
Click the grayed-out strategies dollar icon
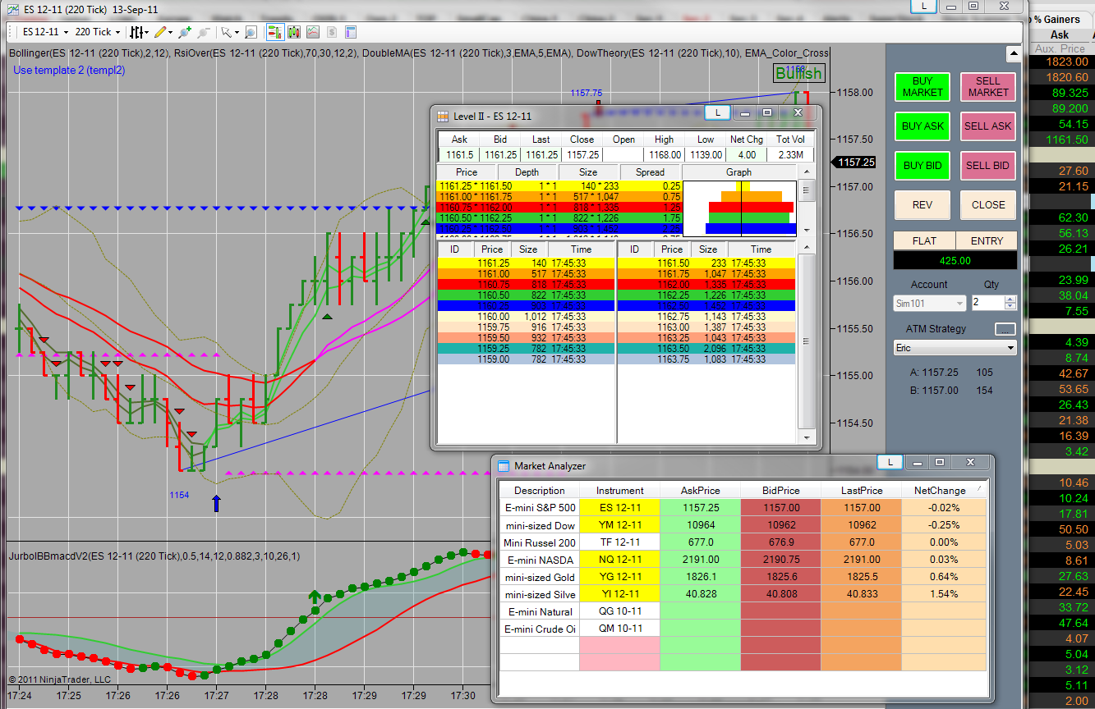(331, 32)
